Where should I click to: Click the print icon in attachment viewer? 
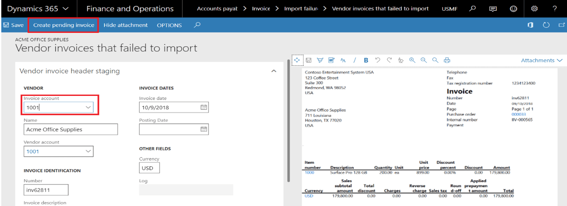[x=447, y=60]
